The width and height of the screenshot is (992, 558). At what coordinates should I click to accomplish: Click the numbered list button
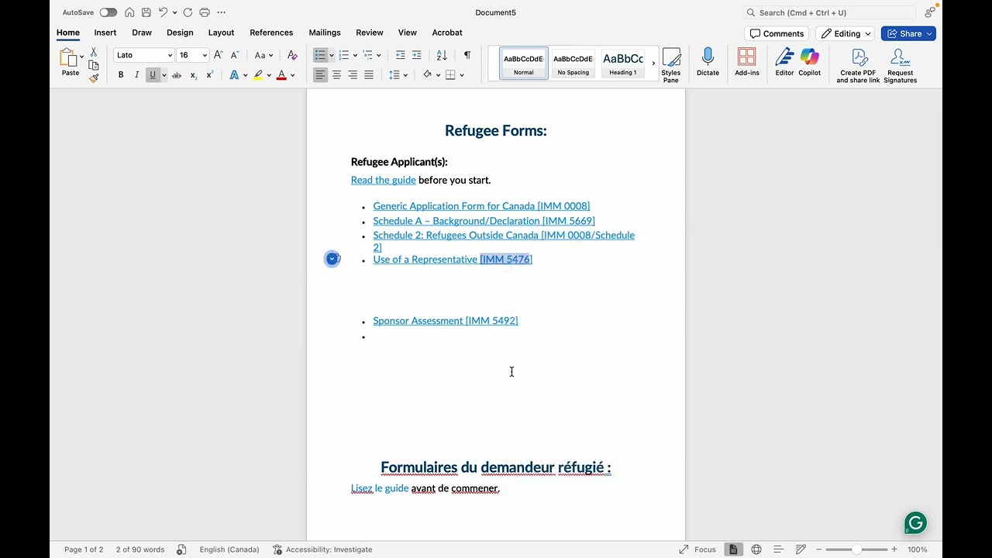(343, 55)
